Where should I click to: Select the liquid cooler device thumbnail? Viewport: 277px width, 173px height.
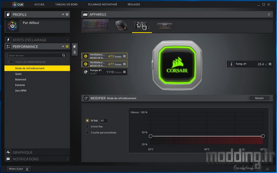point(142,26)
